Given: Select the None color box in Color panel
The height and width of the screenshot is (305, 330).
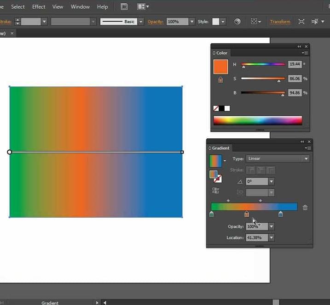Looking at the screenshot, I should pyautogui.click(x=216, y=108).
